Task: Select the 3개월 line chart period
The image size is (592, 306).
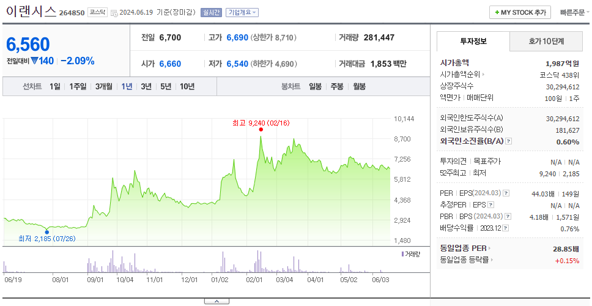Action: [x=104, y=86]
